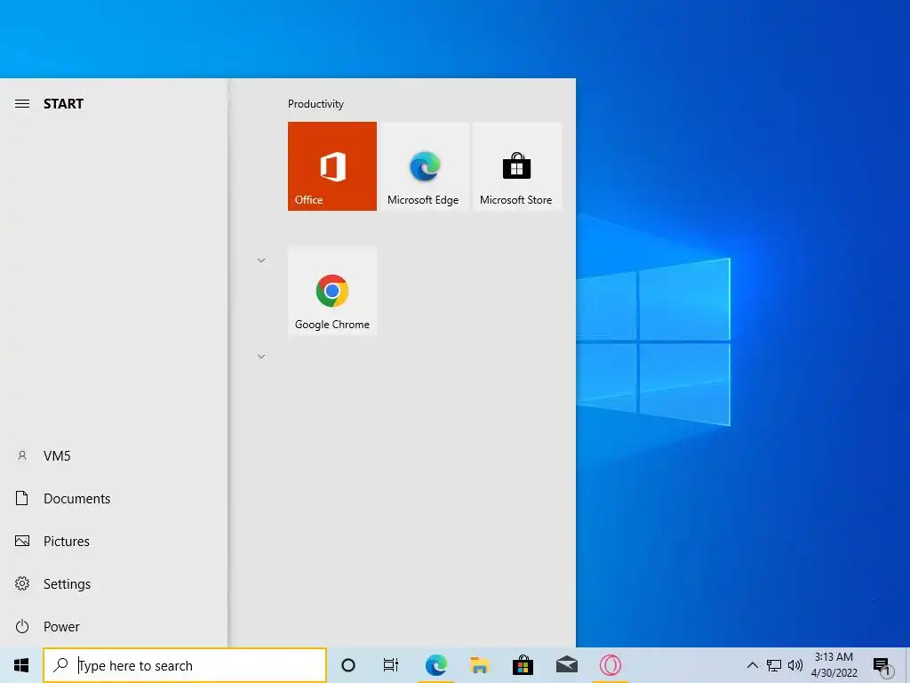Open the clock showing 3:13 AM
910x683 pixels.
tap(834, 665)
